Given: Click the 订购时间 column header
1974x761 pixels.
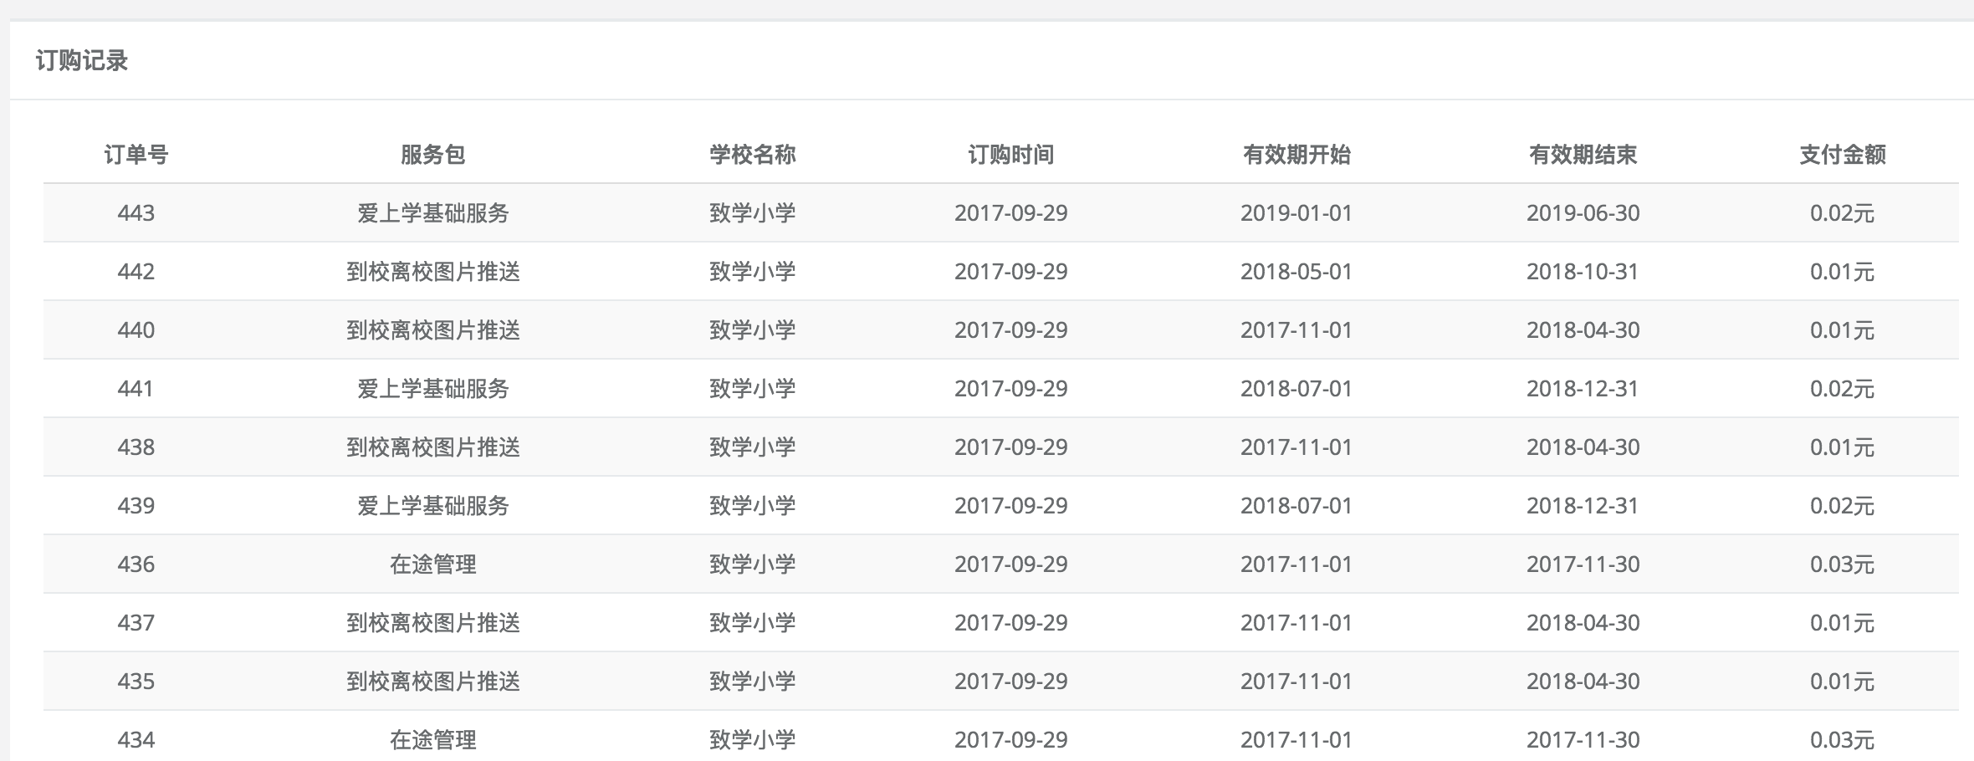Looking at the screenshot, I should click(x=1010, y=155).
